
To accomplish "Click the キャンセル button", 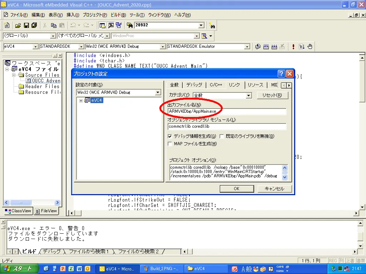I will point(274,189).
